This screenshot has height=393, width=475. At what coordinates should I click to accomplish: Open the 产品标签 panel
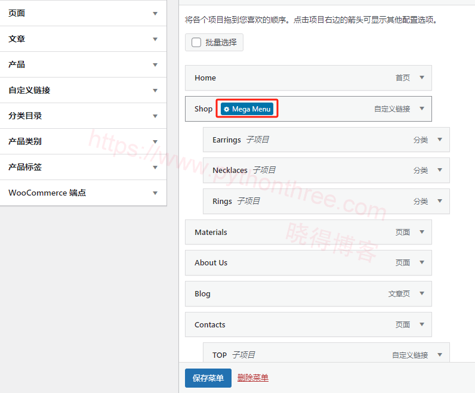(x=155, y=167)
